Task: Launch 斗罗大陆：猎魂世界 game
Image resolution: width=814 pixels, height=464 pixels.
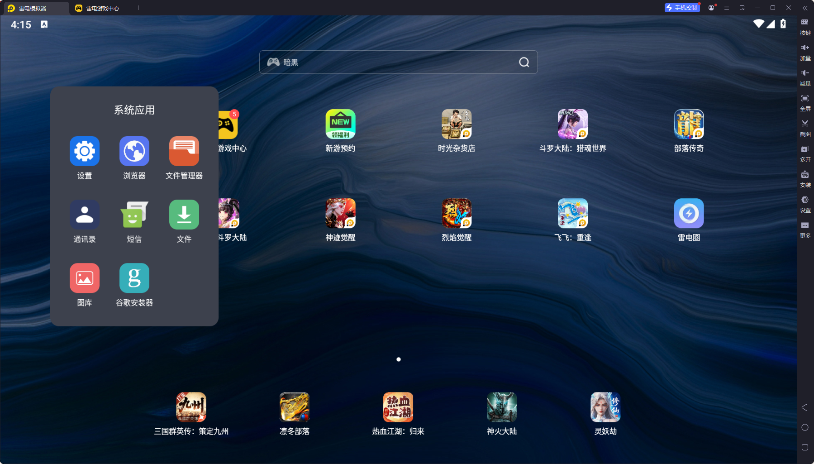Action: point(573,124)
